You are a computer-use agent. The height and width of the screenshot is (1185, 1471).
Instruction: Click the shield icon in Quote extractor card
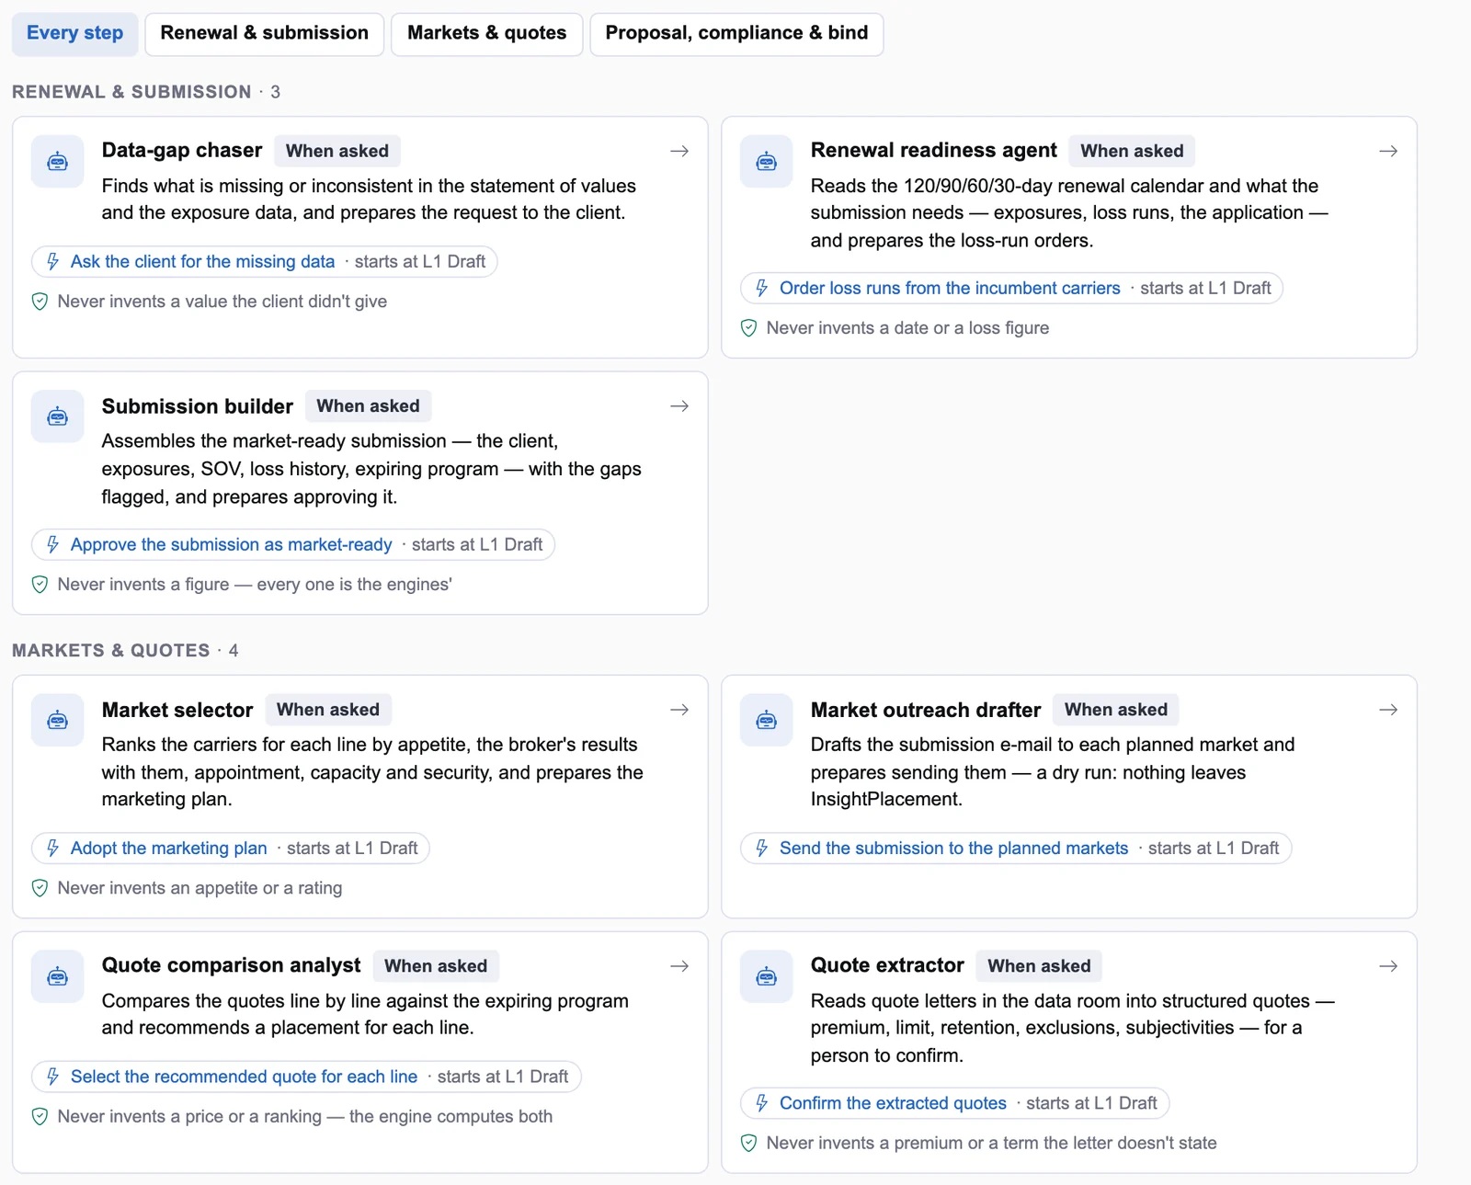tap(749, 1144)
